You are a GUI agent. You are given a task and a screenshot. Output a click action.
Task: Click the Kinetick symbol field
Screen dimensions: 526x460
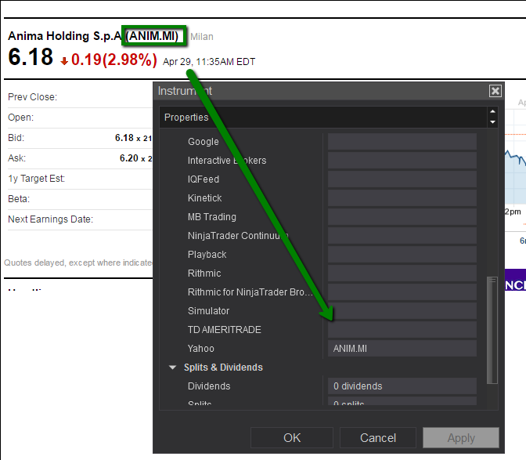coord(402,198)
